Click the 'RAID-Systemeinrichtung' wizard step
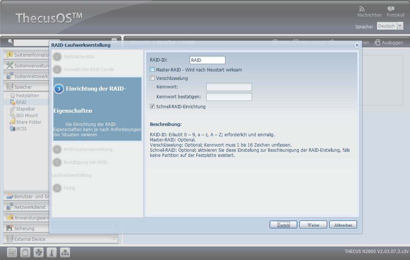 (88, 150)
